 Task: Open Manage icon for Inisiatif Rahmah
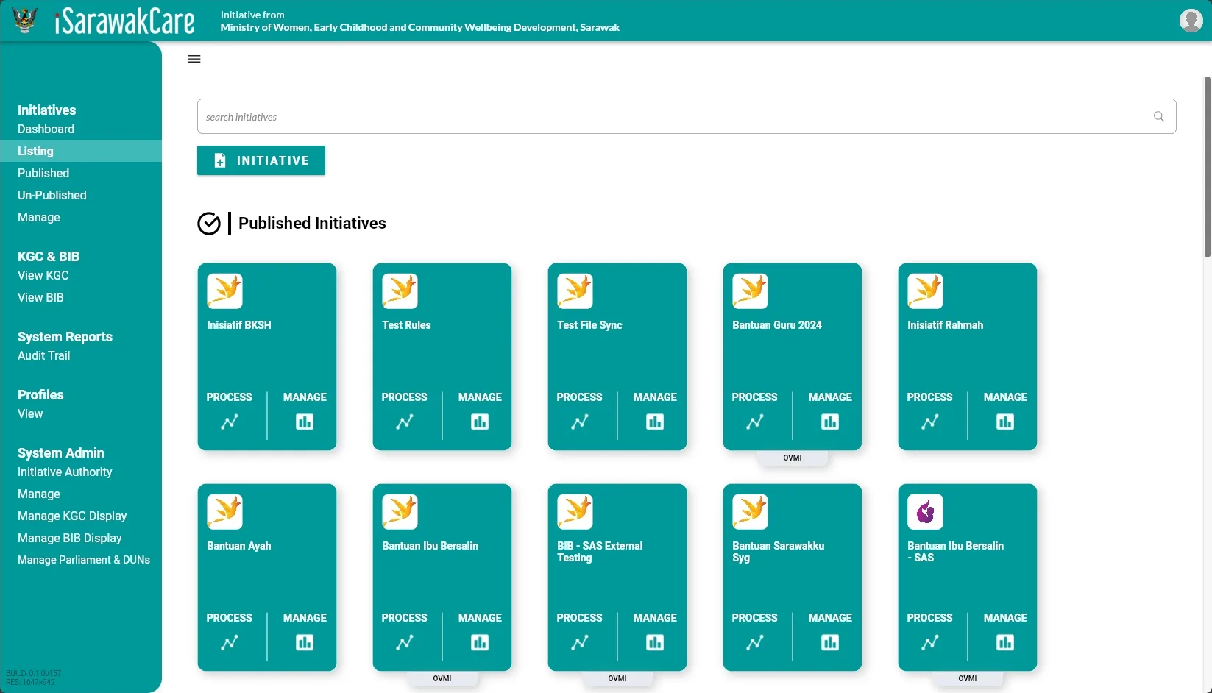1005,422
